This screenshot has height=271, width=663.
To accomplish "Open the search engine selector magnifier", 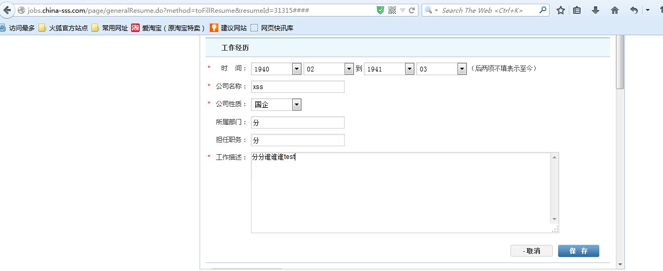I will (431, 10).
